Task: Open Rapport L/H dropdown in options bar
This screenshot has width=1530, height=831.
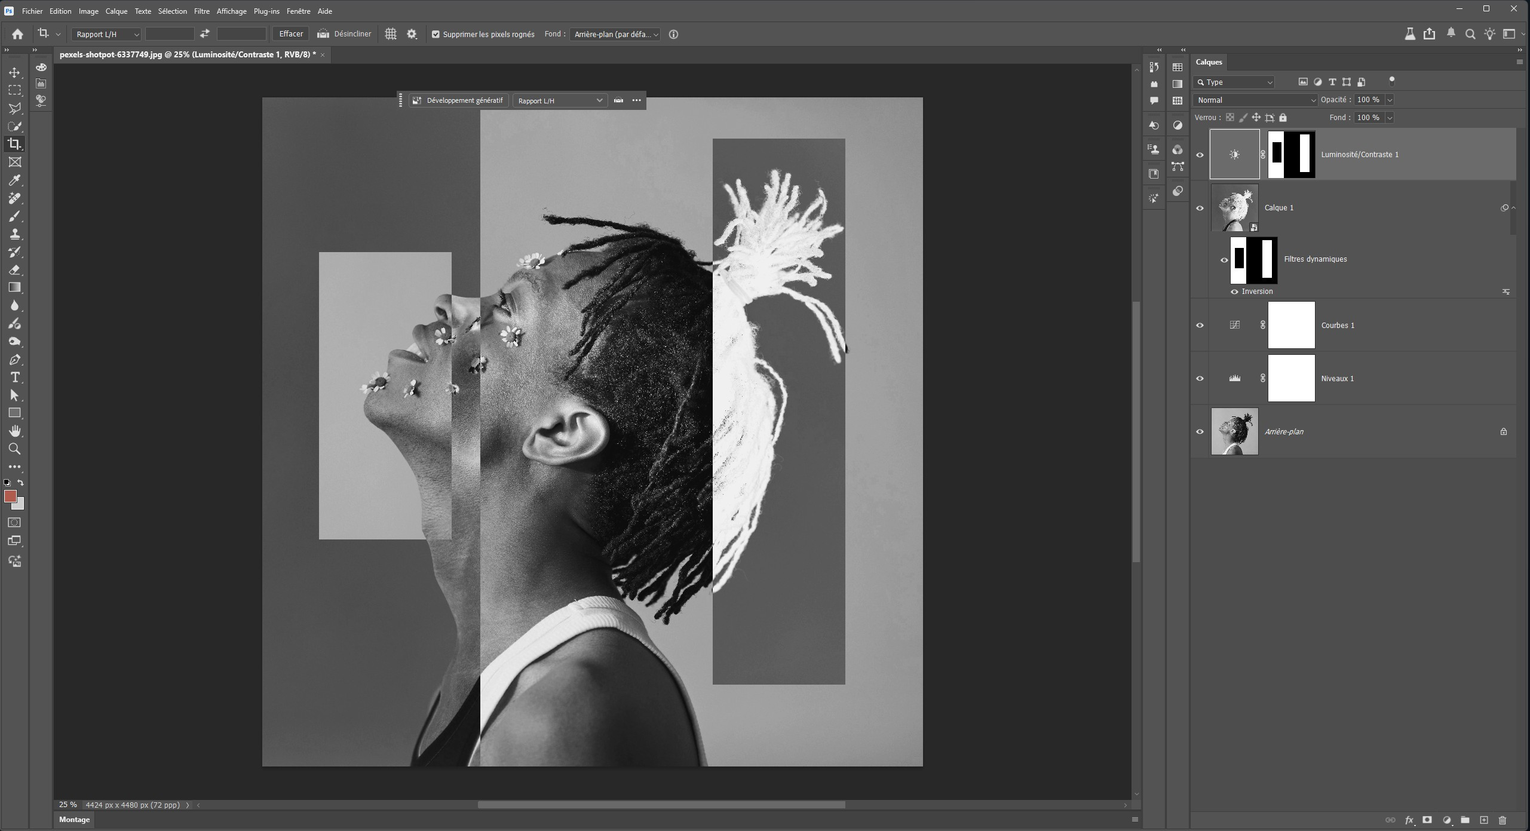Action: point(106,34)
